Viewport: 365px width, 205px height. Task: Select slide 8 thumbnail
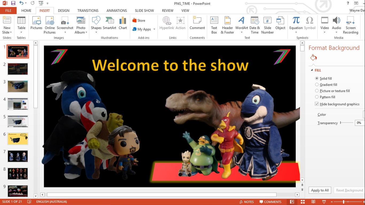pos(18,174)
